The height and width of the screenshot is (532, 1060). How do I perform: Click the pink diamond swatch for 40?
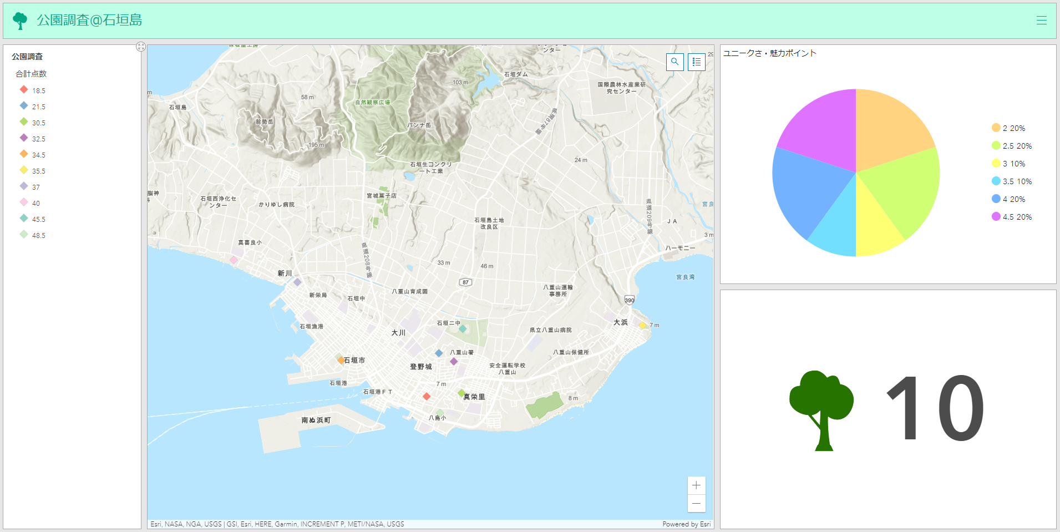coord(23,202)
